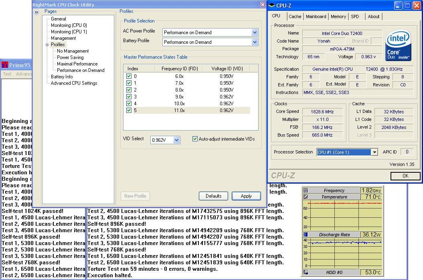The image size is (423, 280).
Task: Open the Processor Selection dropdown in CPU-Z
Action: [374, 152]
